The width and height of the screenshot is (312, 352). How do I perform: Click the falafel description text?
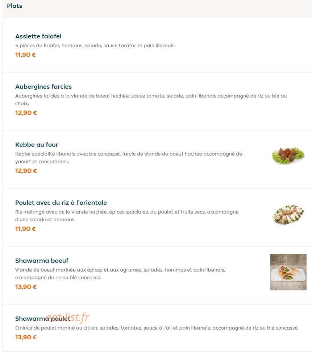coord(95,46)
